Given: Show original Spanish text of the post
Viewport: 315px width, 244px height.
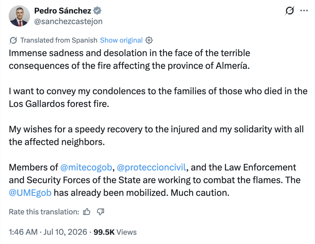Looking at the screenshot, I should (121, 40).
